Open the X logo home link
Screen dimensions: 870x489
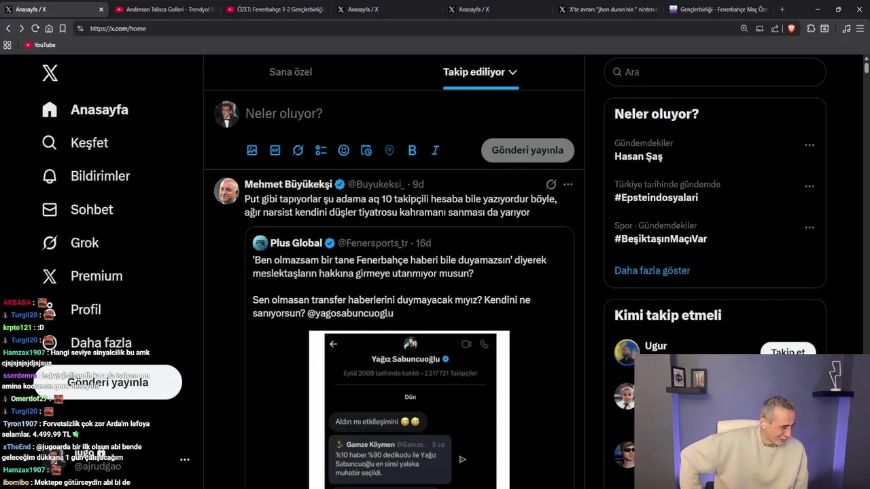50,73
